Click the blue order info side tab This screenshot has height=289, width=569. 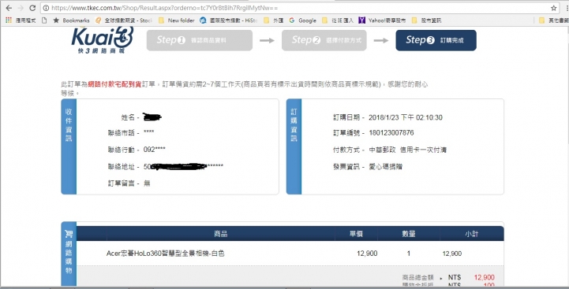294,146
